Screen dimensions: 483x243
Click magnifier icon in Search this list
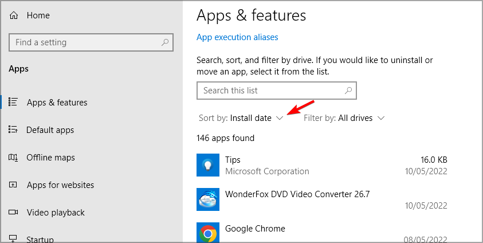pos(348,91)
